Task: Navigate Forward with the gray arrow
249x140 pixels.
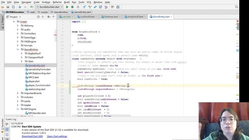Action: [x=25, y=7]
